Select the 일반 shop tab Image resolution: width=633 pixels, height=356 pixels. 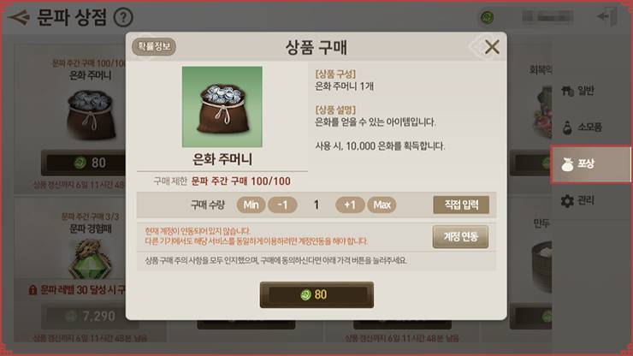[x=578, y=91]
